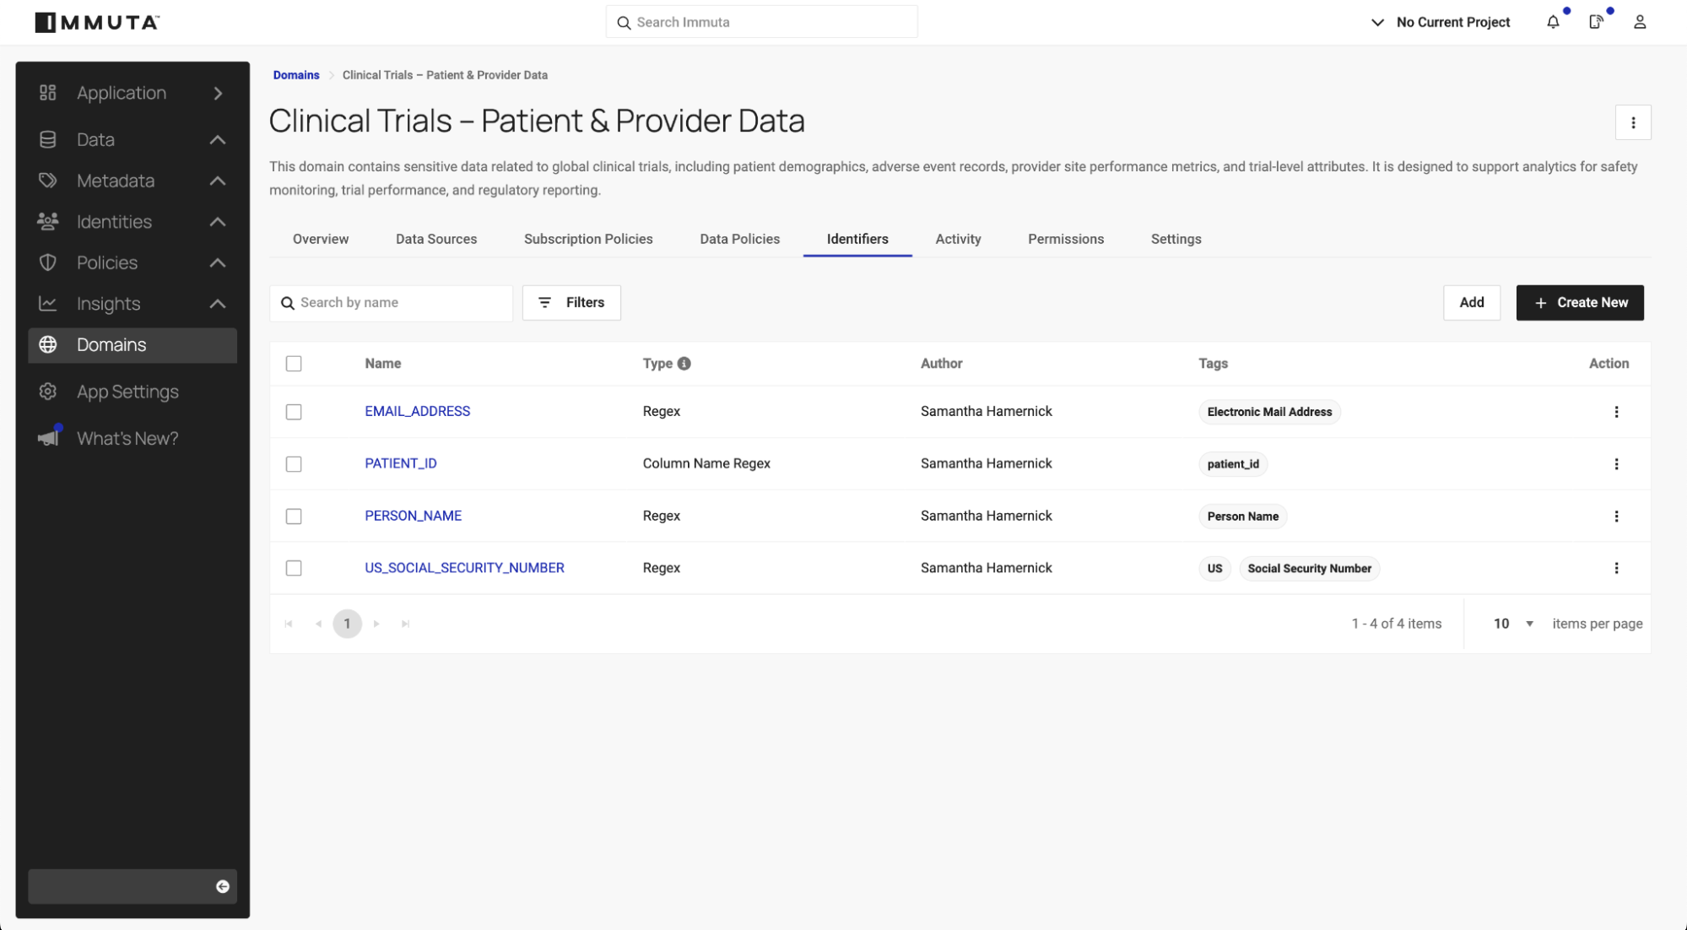The width and height of the screenshot is (1687, 930).
Task: Click the Person Name tag
Action: (1242, 516)
